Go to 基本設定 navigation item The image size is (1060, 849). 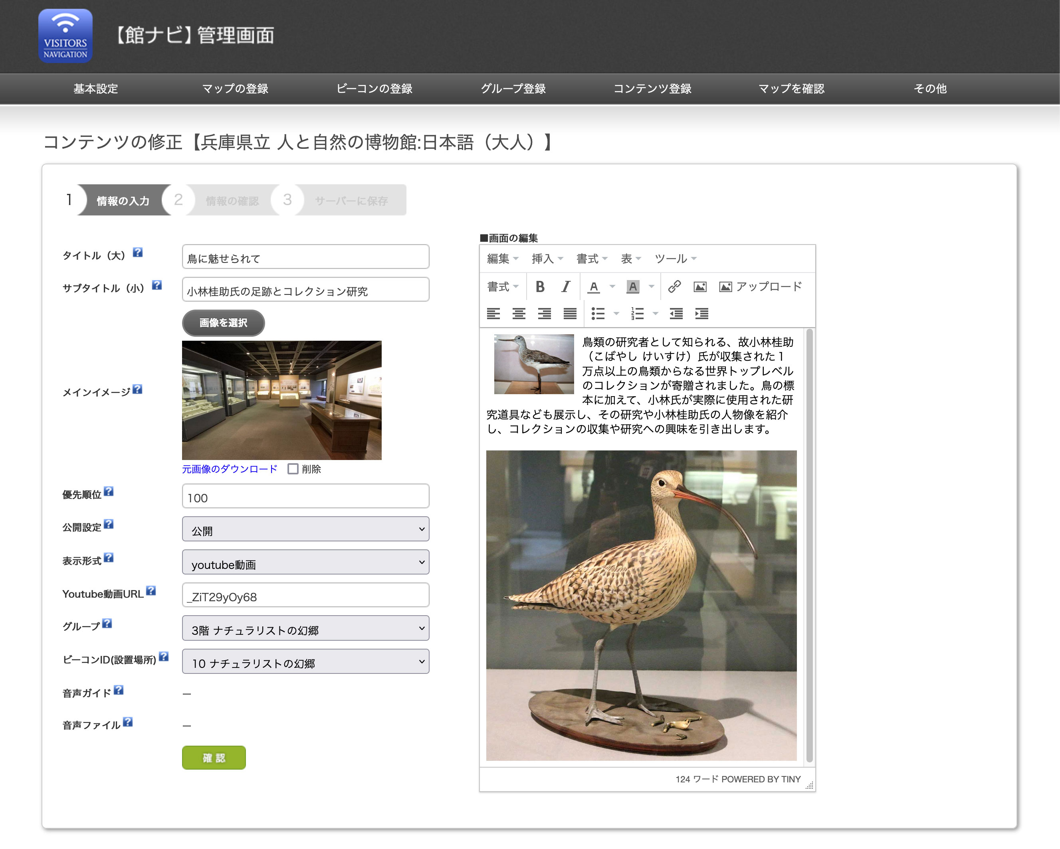click(96, 89)
